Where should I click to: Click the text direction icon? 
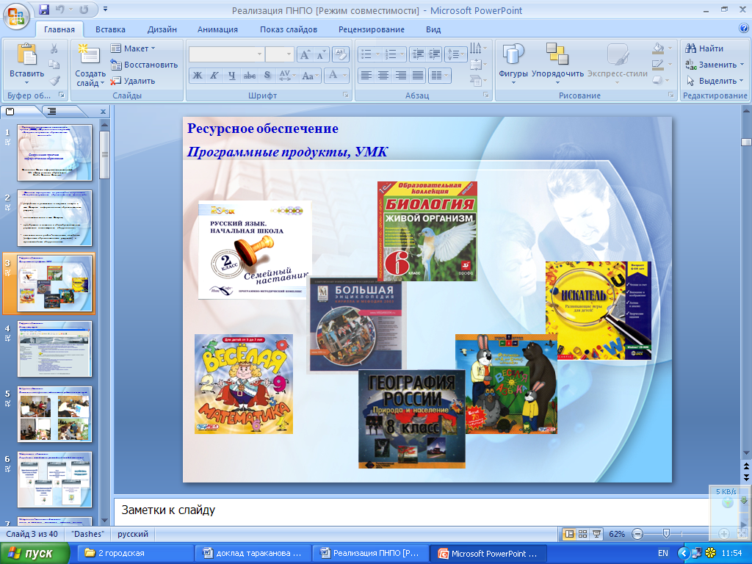pos(477,48)
